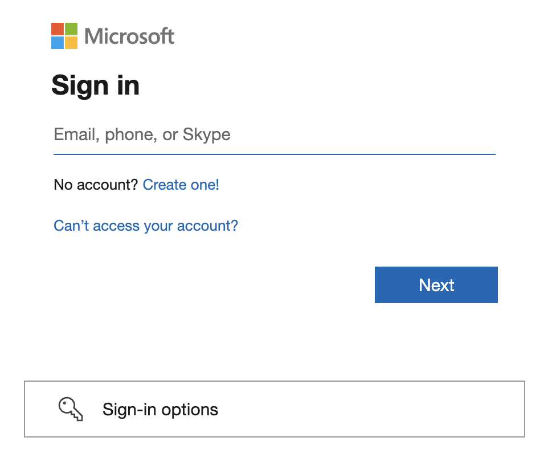Click the empty right side of the email field
The image size is (548, 466).
click(x=399, y=135)
